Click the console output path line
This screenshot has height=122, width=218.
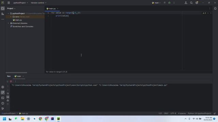click(x=89, y=85)
